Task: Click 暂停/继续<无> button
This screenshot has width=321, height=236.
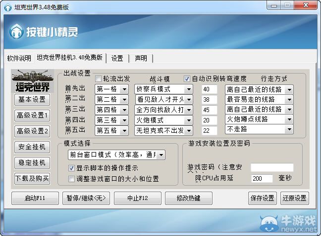Action: tap(86, 198)
